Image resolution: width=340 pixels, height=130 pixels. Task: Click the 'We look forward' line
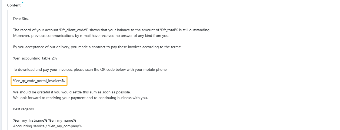(80, 98)
